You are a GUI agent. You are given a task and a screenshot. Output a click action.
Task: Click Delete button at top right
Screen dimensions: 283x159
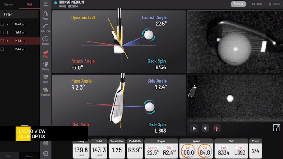pos(274,4)
